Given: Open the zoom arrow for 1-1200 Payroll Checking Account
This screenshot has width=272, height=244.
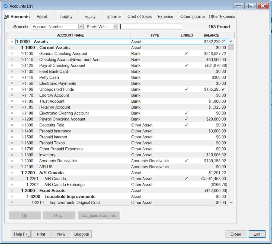Looking at the screenshot, I should click(x=12, y=119).
